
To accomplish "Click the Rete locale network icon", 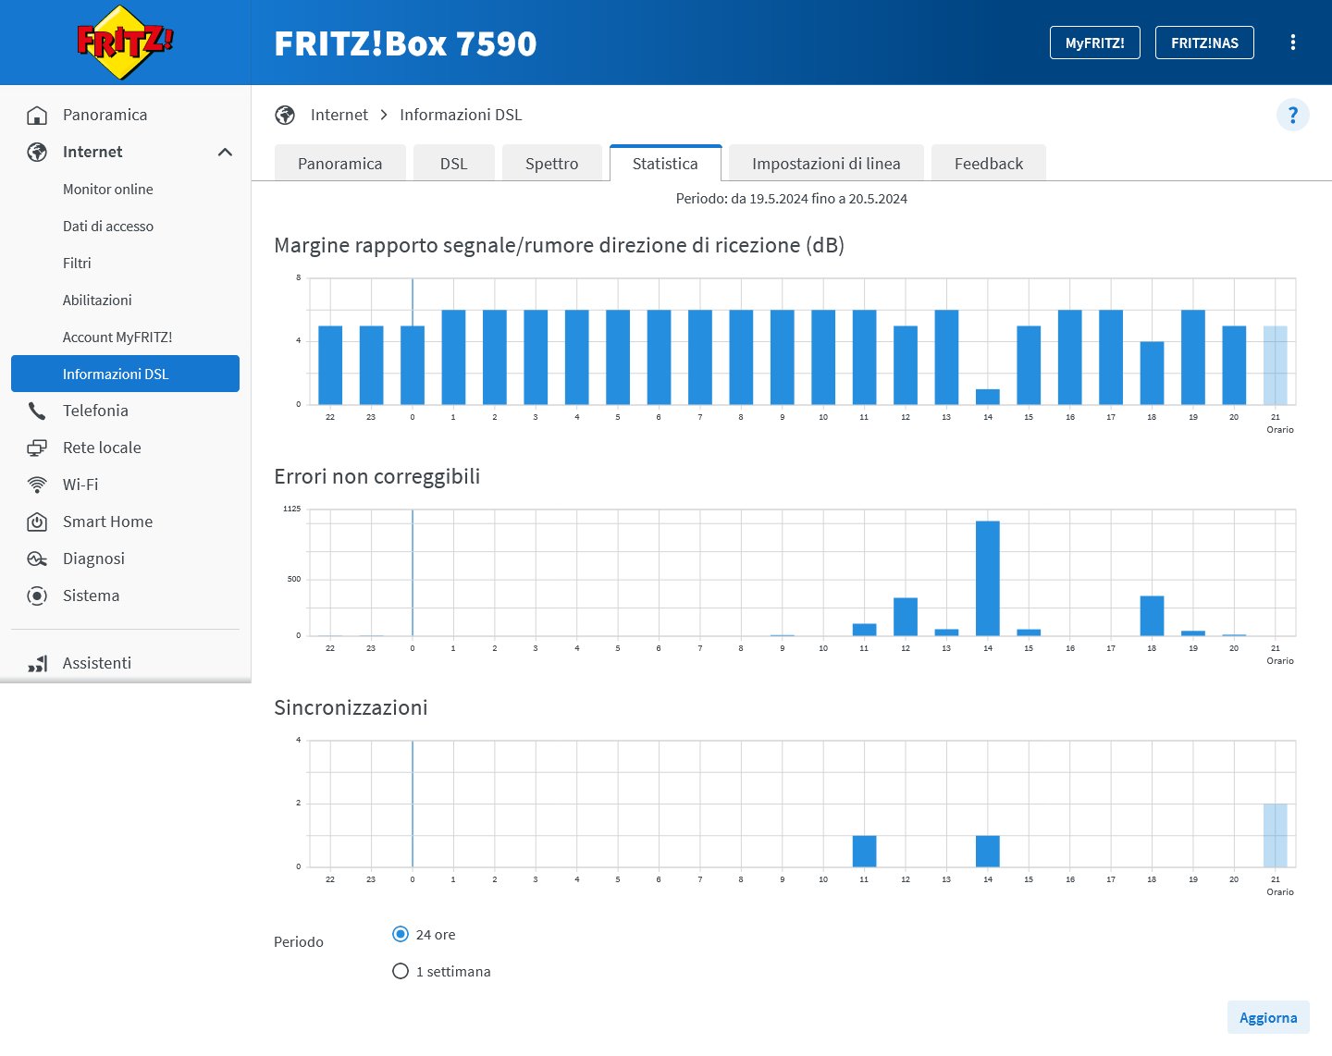I will pyautogui.click(x=37, y=448).
